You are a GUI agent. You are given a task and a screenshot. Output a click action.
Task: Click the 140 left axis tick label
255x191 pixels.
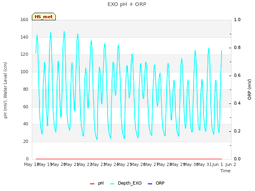click(24, 37)
